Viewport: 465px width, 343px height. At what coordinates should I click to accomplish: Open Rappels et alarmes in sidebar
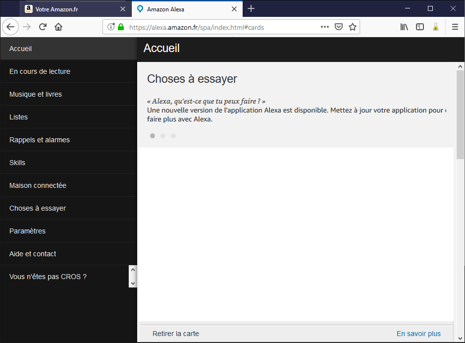point(40,140)
